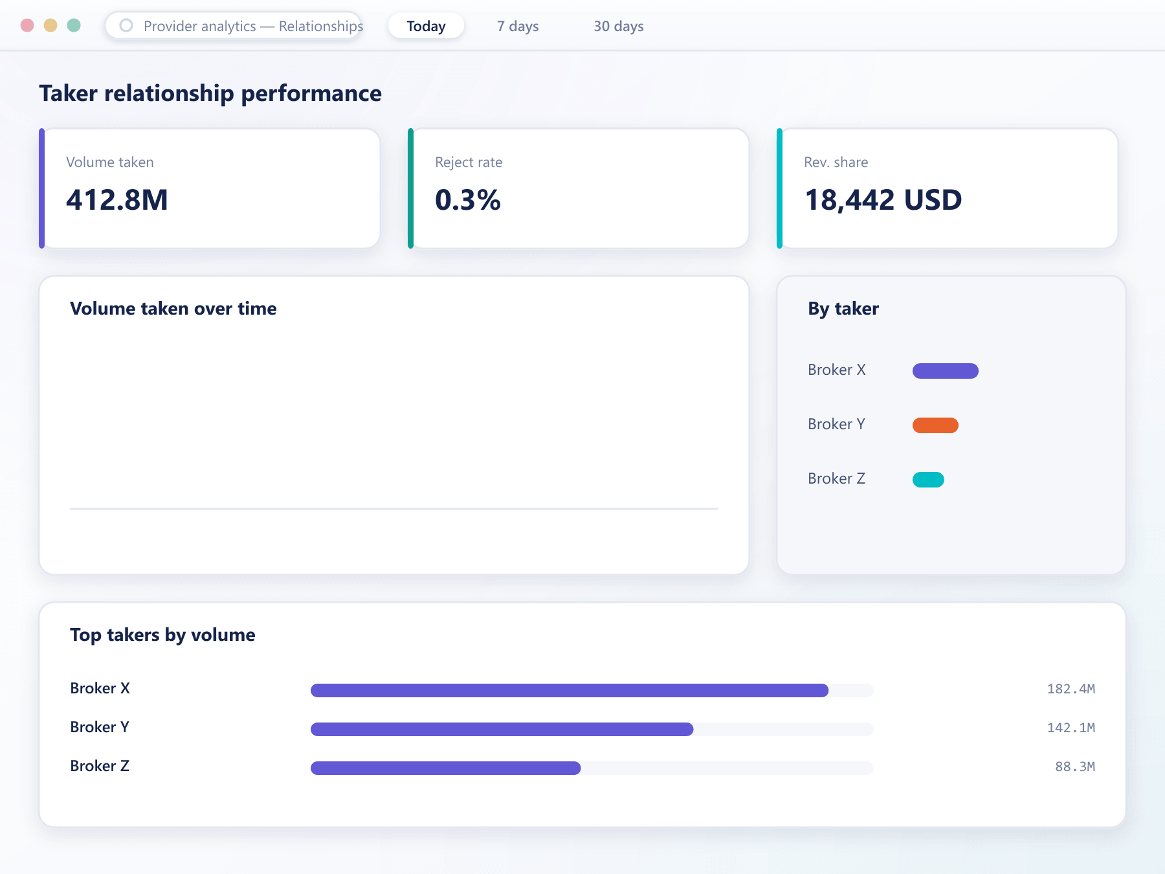This screenshot has height=874, width=1165.
Task: Select the Today time range tab
Action: [x=426, y=26]
